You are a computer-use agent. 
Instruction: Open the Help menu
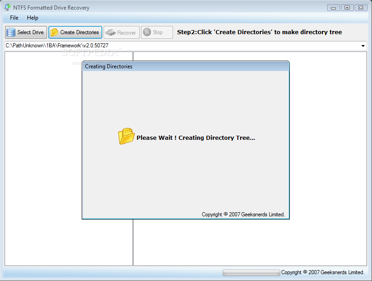coord(32,18)
